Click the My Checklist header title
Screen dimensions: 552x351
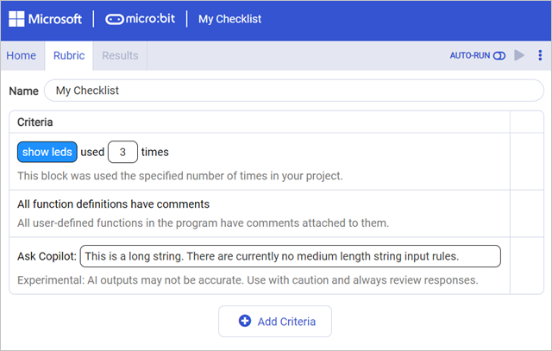coord(229,19)
